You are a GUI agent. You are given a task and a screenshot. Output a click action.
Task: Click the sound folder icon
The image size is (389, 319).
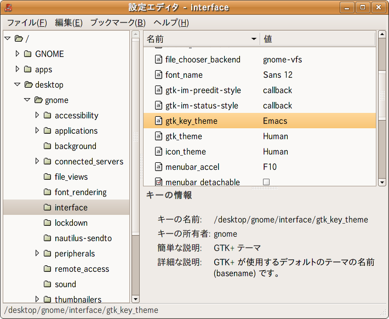click(x=47, y=284)
